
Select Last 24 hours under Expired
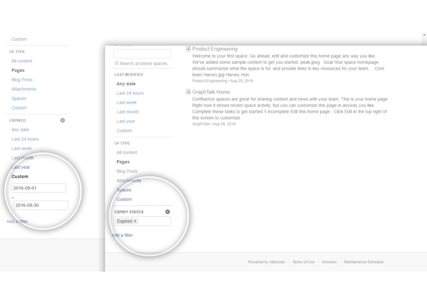point(25,139)
